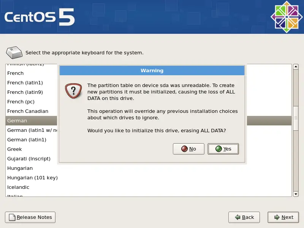Proceed with the Next button
The width and height of the screenshot is (304, 228).
pos(283,217)
